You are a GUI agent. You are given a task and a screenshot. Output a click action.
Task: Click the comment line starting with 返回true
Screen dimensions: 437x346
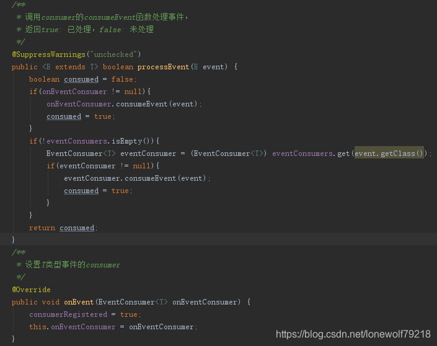coord(85,29)
